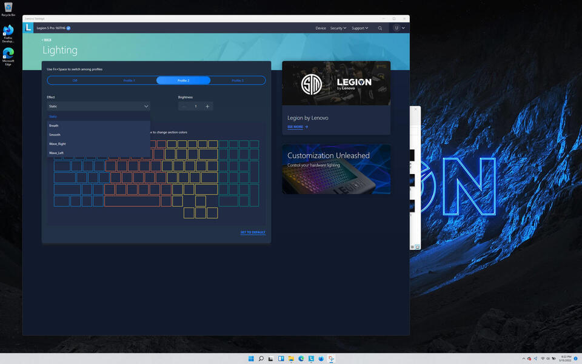Open the notification badge in the tray
Screen dimensions: 582x364
click(x=576, y=359)
